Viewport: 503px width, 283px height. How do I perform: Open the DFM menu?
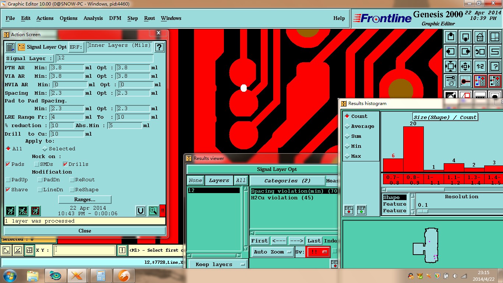point(115,18)
